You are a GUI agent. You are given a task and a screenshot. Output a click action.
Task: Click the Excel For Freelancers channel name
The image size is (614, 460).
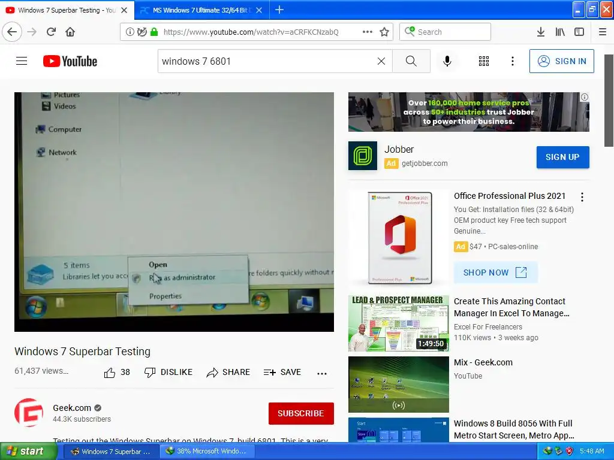click(488, 327)
